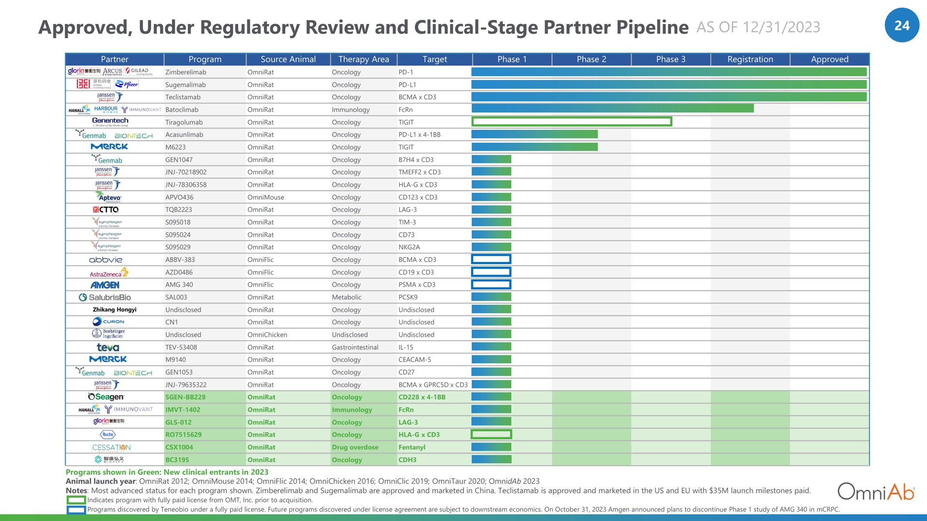Click the Immunovant logo beside IMVT-1402

129,409
